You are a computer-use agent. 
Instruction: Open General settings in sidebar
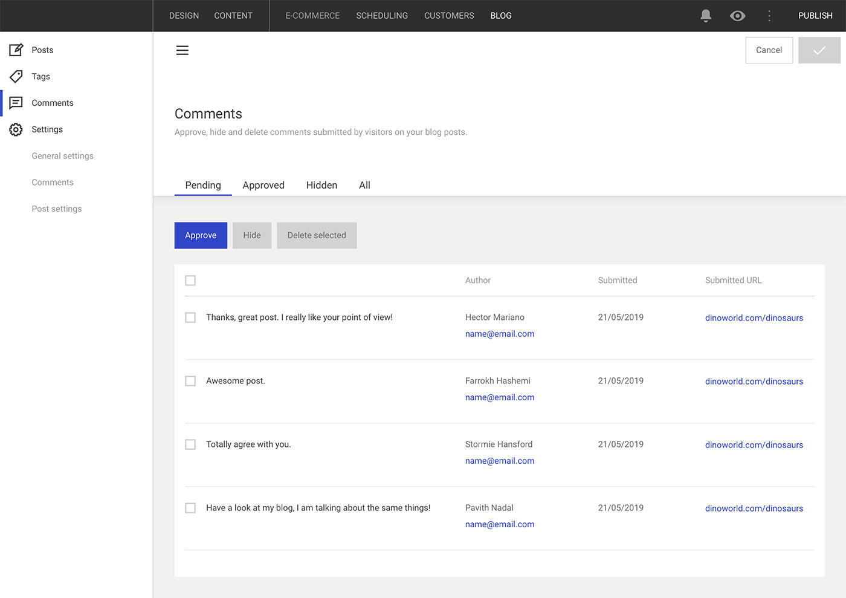pos(63,156)
